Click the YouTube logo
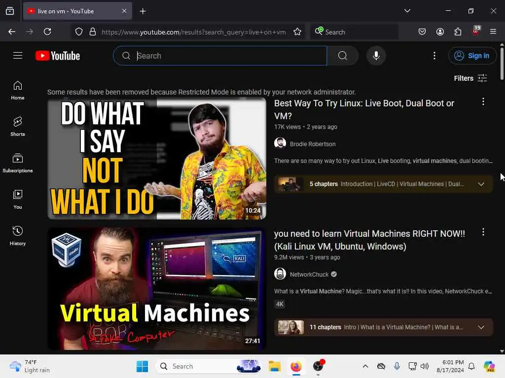505x378 pixels. pos(58,56)
